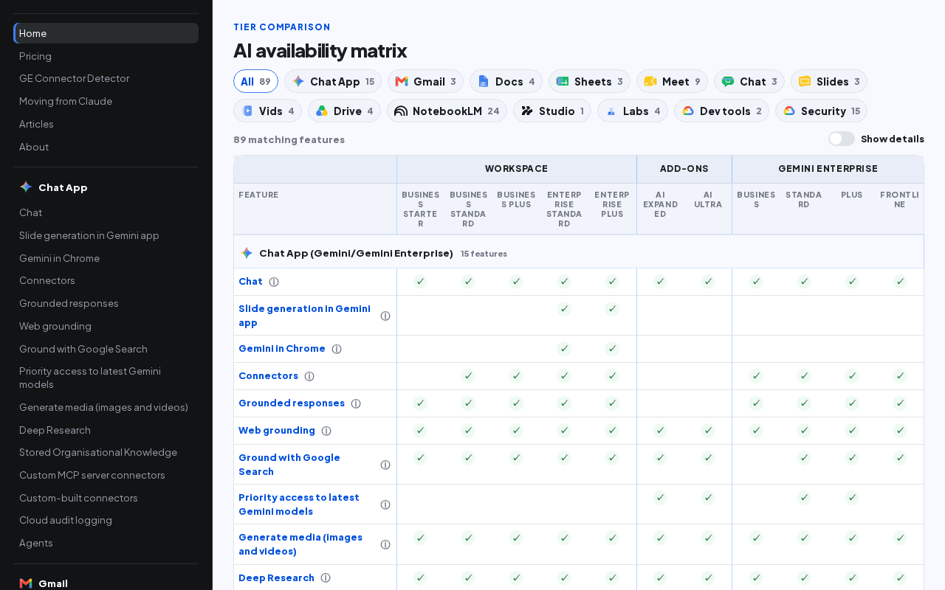Filter by Sheets chip
The image size is (945, 590).
589,81
